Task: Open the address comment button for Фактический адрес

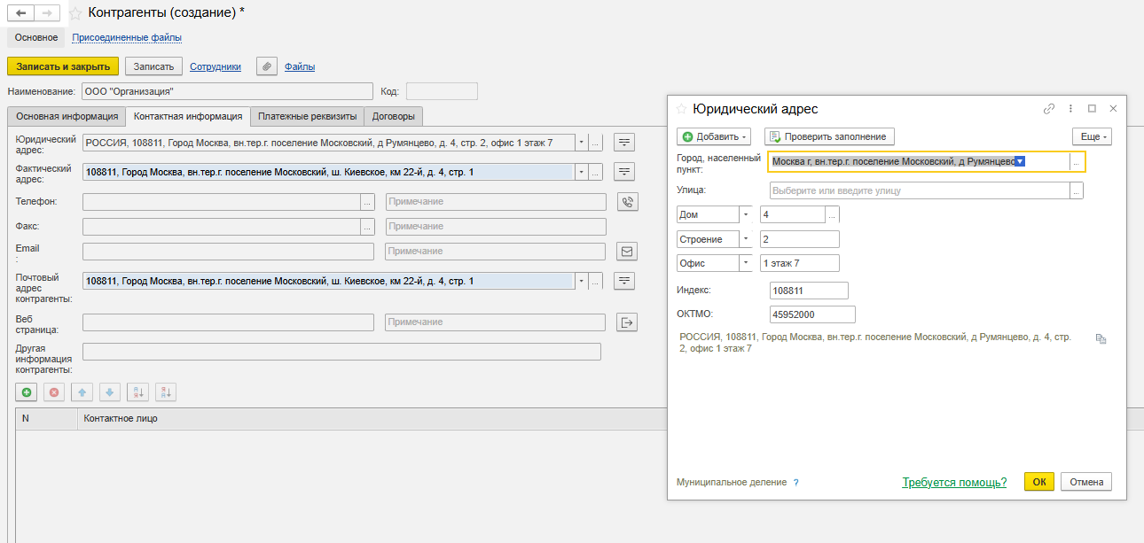Action: click(625, 172)
